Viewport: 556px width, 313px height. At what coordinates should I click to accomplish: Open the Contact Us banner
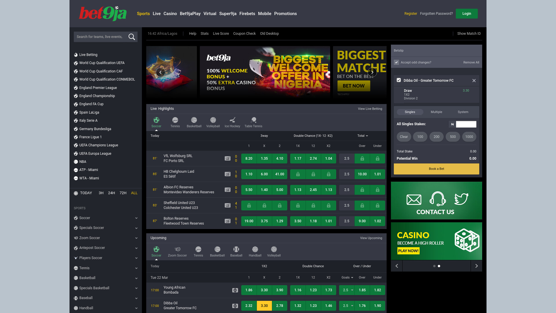click(436, 201)
